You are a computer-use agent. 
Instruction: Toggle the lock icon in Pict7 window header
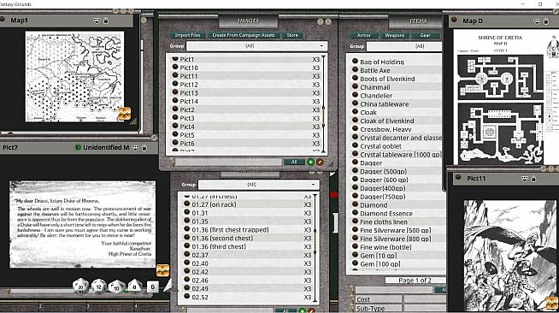pos(144,148)
